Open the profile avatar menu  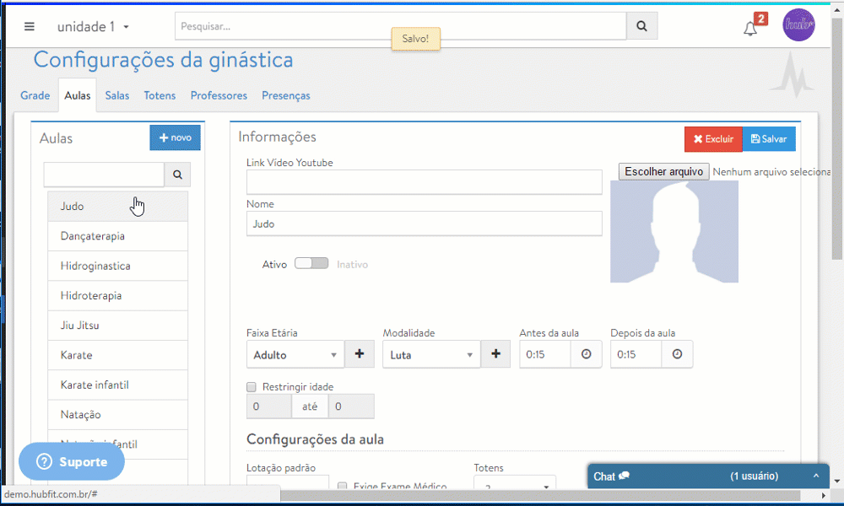(x=798, y=24)
